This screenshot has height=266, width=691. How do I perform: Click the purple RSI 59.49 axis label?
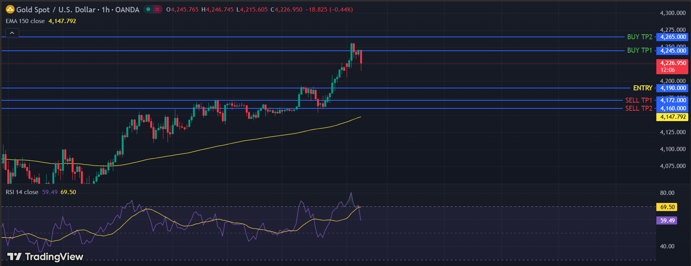[667, 221]
